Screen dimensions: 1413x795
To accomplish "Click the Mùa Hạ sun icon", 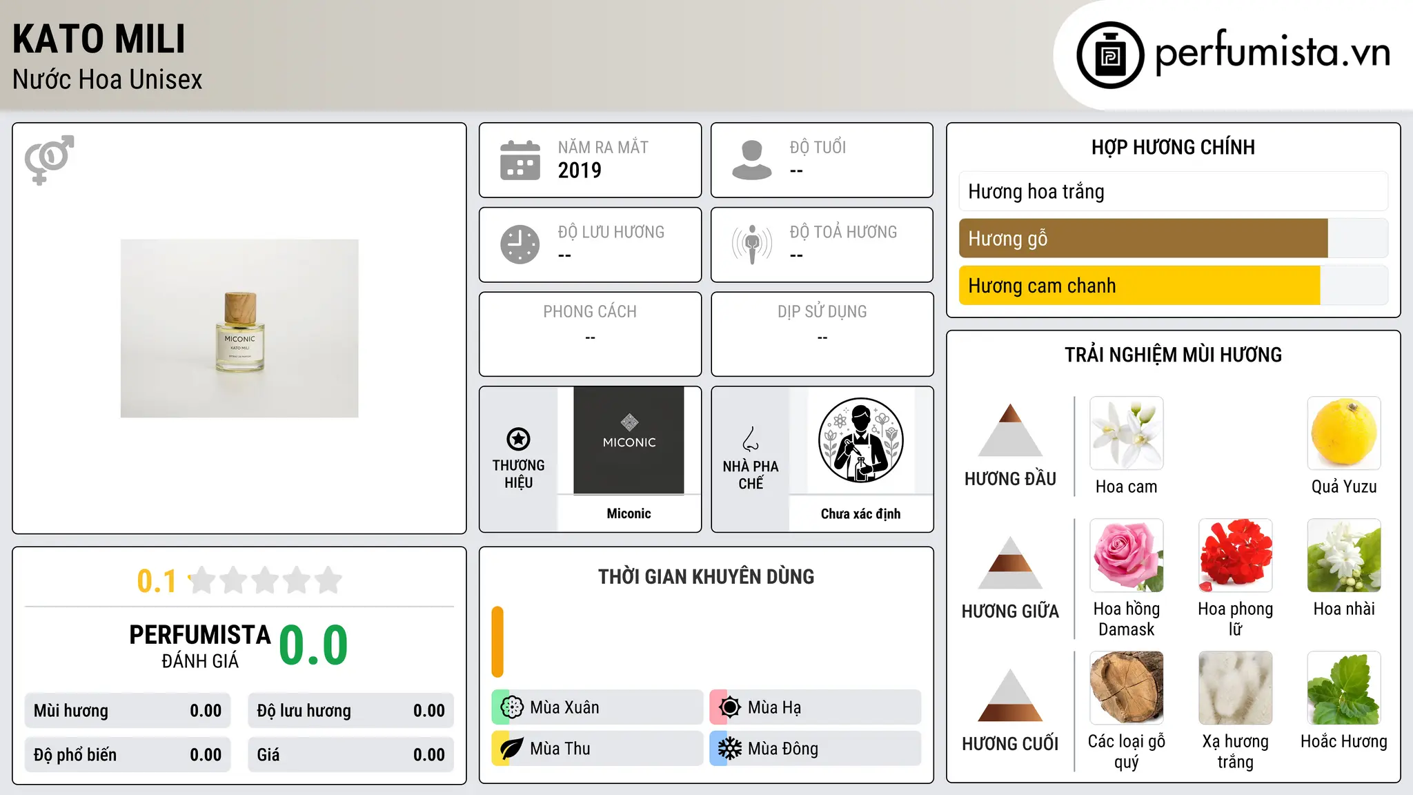I will [730, 707].
